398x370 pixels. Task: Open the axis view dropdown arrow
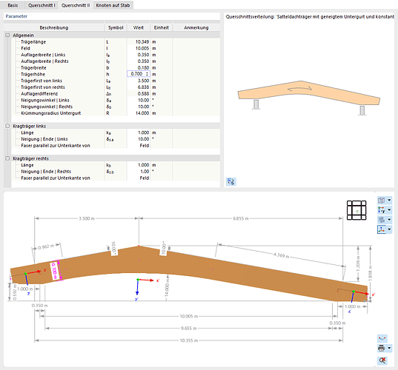click(x=389, y=210)
